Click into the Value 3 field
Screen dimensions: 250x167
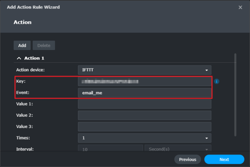pyautogui.click(x=144, y=127)
